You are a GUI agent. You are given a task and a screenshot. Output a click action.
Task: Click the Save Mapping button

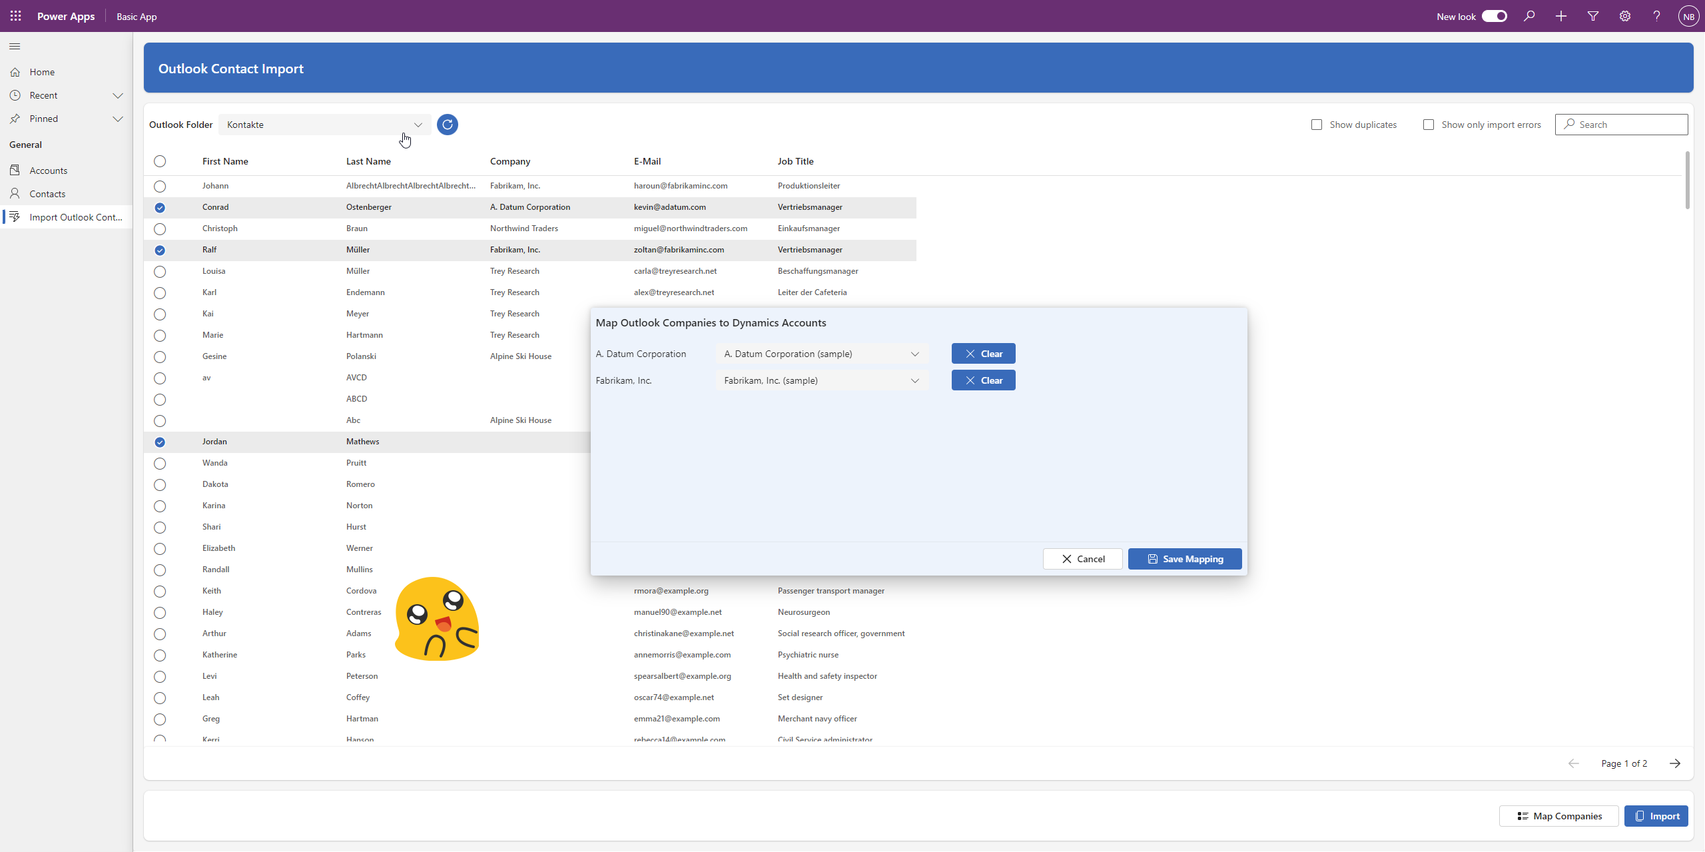tap(1185, 559)
